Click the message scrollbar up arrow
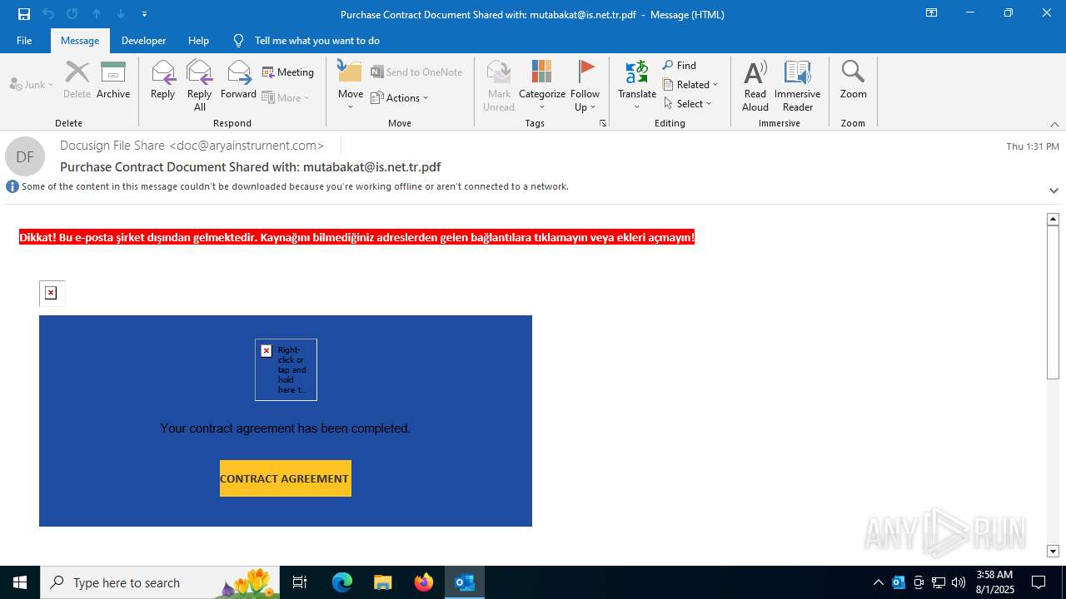Image resolution: width=1066 pixels, height=599 pixels. 1053,219
